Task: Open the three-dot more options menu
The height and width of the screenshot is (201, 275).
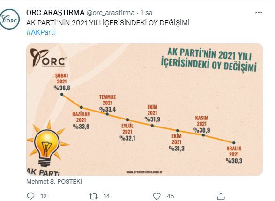Action: click(x=259, y=13)
